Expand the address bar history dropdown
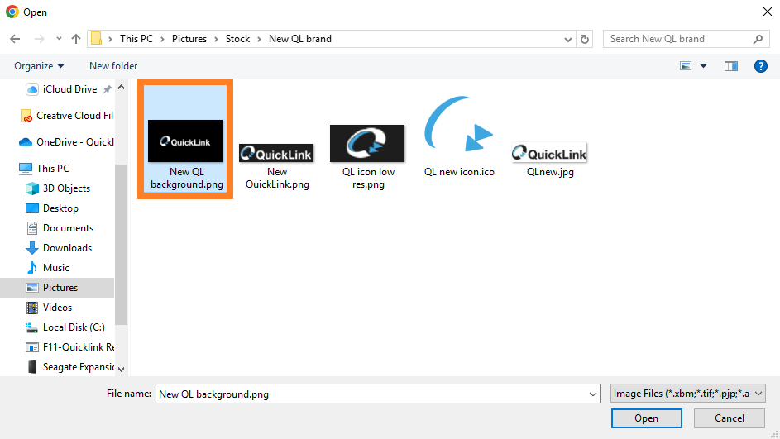 (567, 40)
